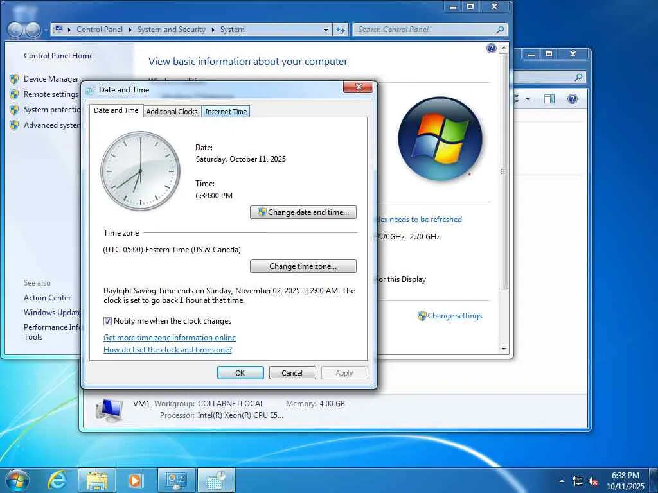Image resolution: width=658 pixels, height=493 pixels.
Task: Click the System window scroll up arrow
Action: click(504, 48)
